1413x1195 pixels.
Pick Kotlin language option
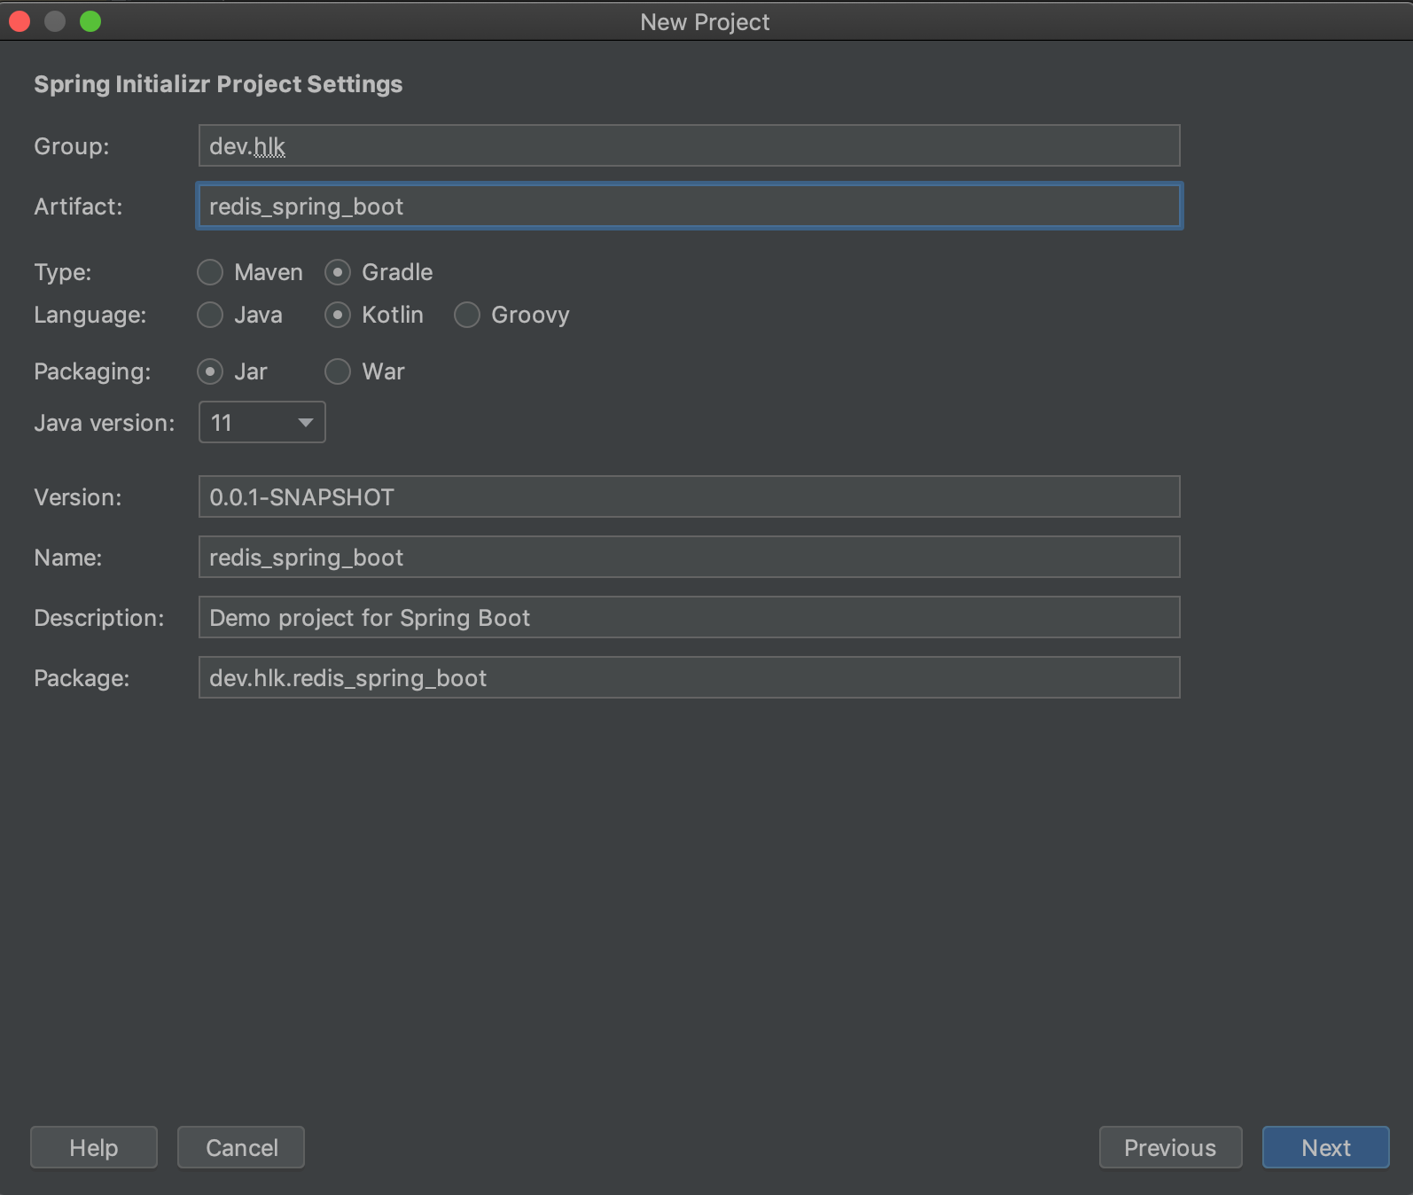(338, 315)
